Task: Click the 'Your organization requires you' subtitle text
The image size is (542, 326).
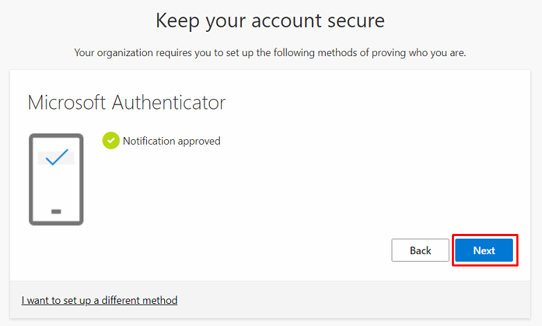Action: [270, 53]
